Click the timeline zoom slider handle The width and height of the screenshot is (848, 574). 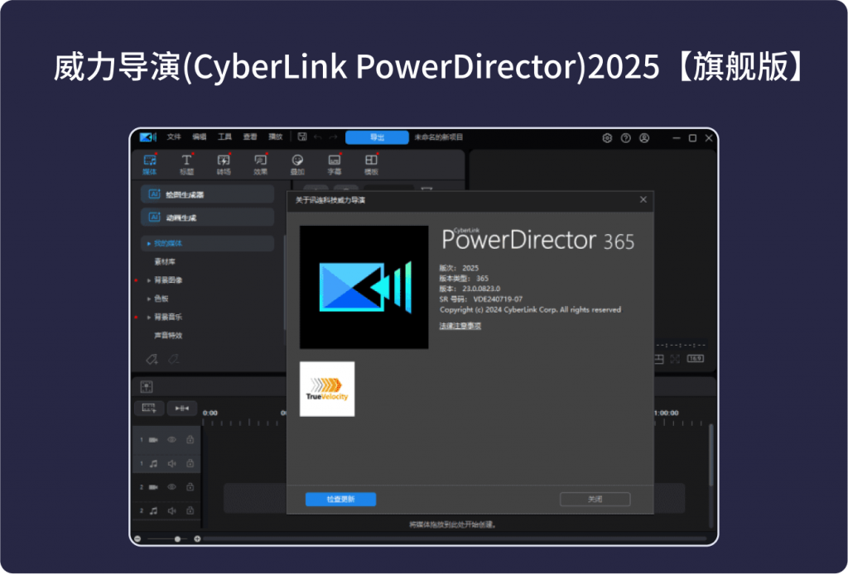pyautogui.click(x=177, y=539)
